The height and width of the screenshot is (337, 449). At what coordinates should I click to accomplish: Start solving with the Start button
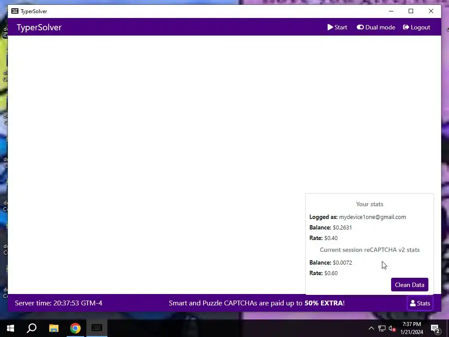[337, 27]
